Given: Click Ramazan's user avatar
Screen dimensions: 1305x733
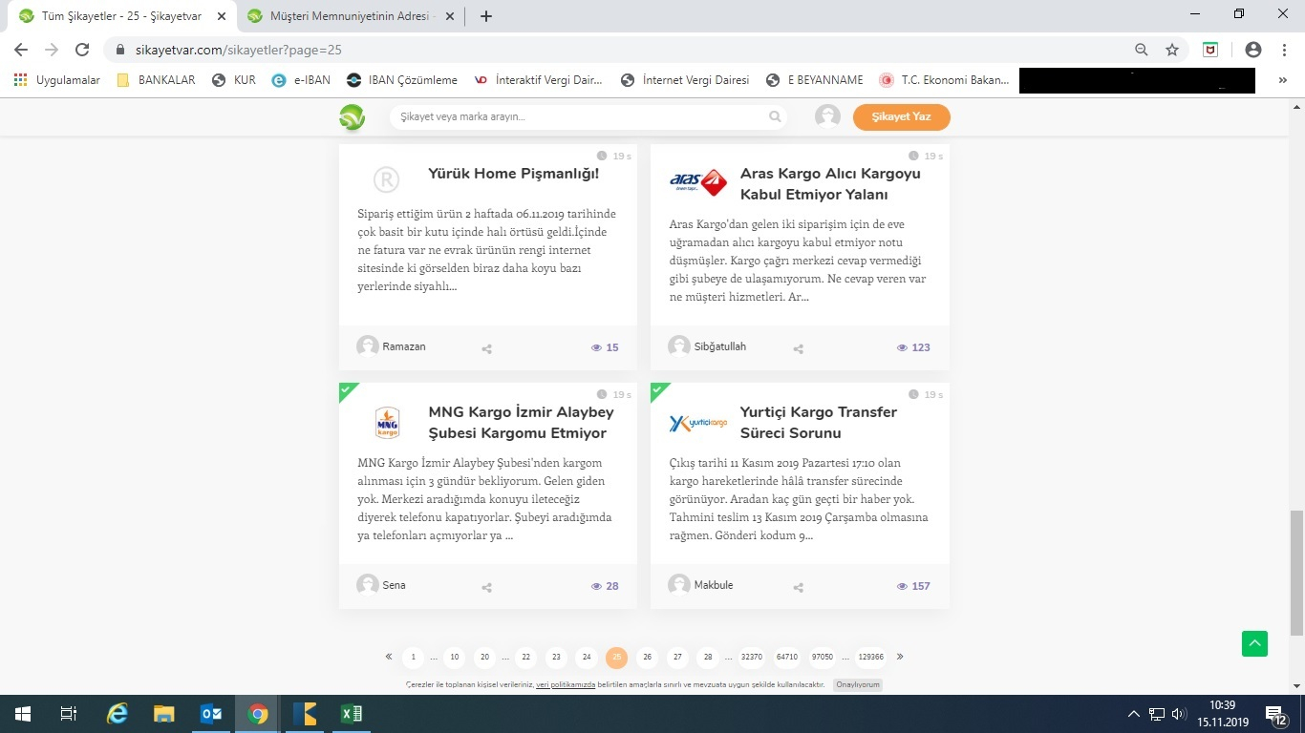Looking at the screenshot, I should [368, 346].
